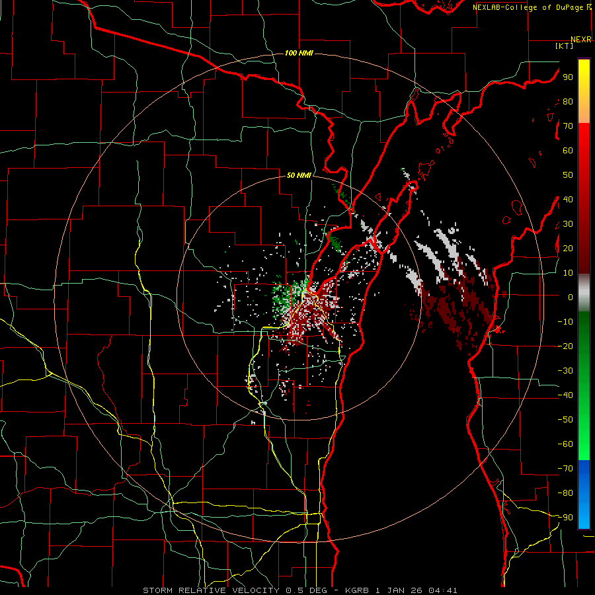Click the positive 90 value on velocity scale
The height and width of the screenshot is (595, 595).
(568, 77)
